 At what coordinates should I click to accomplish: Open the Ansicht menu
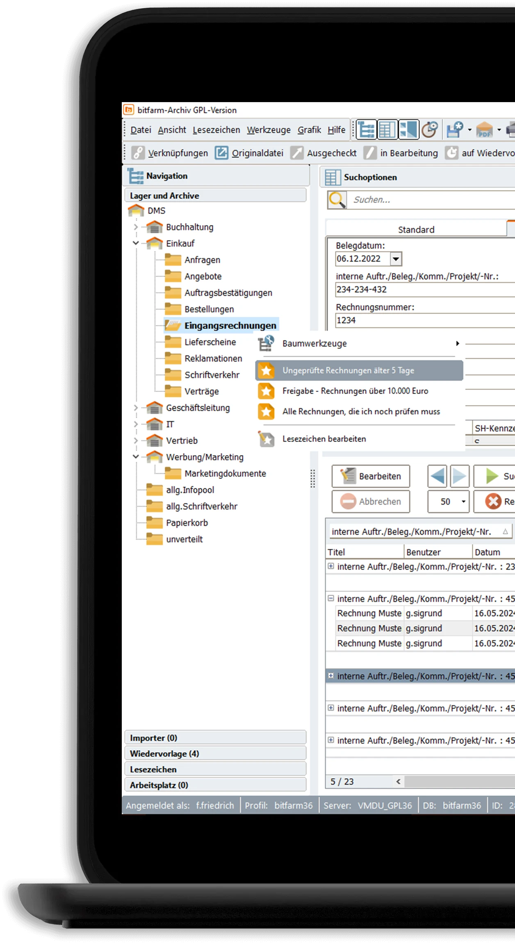(x=172, y=130)
